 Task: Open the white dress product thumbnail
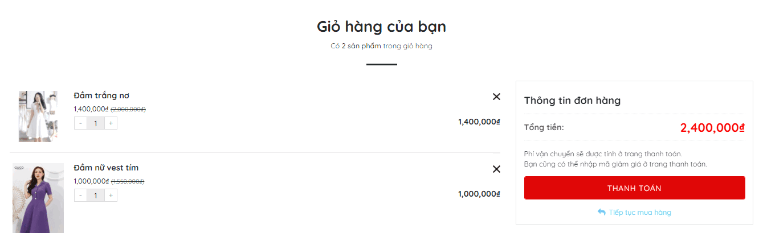coord(38,116)
